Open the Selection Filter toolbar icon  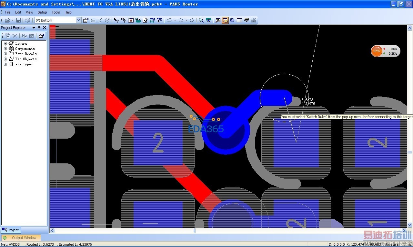tap(117, 20)
